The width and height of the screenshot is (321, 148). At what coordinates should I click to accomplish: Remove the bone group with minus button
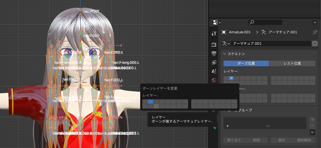tap(312, 125)
